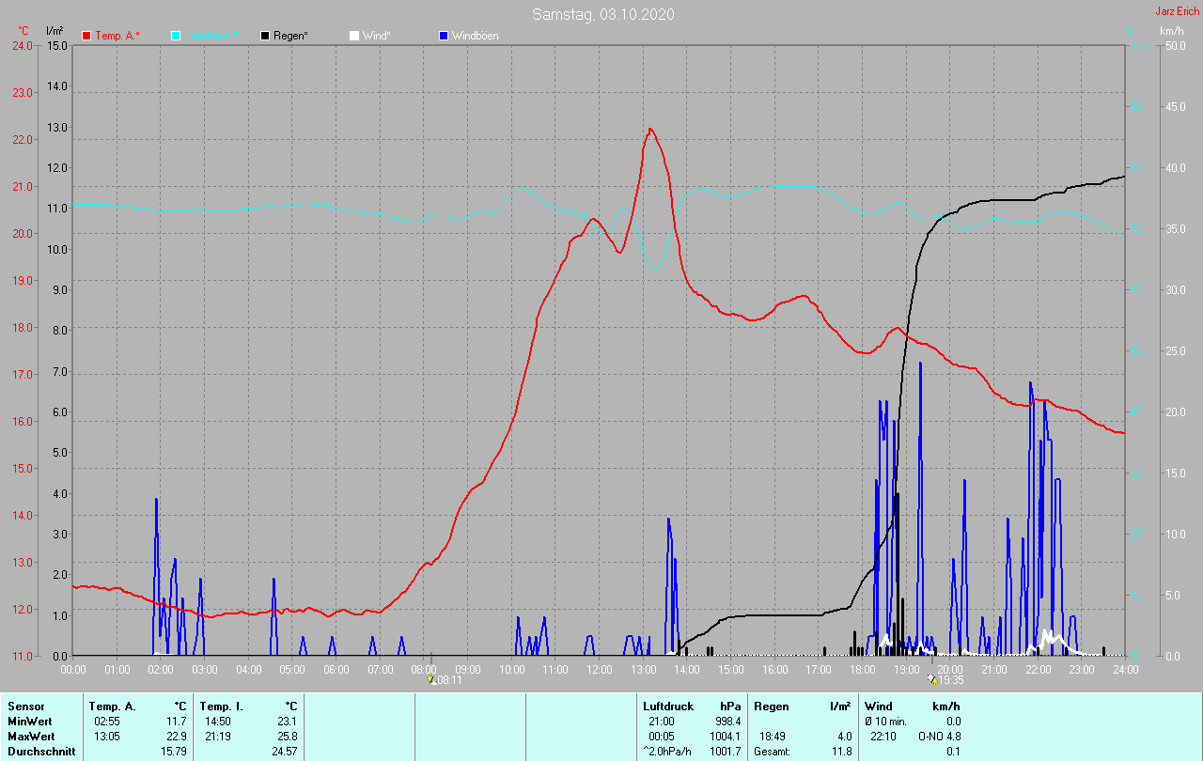Click the cyan Feuchte A. legend swatch
Screen dimensions: 1203x761
176,36
